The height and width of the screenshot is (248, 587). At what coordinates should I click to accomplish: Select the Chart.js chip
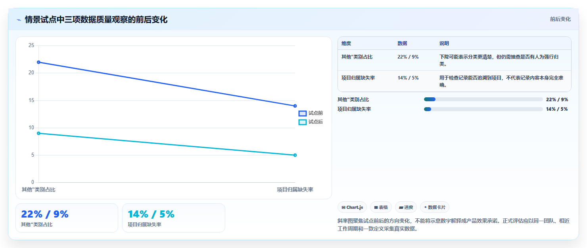coord(352,207)
